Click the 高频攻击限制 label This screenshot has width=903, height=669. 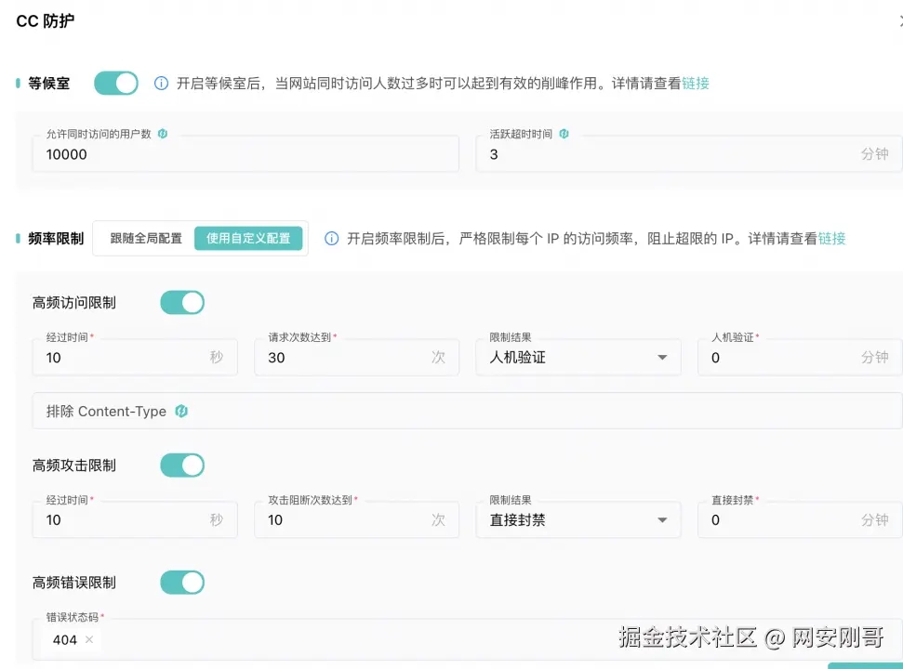(74, 465)
